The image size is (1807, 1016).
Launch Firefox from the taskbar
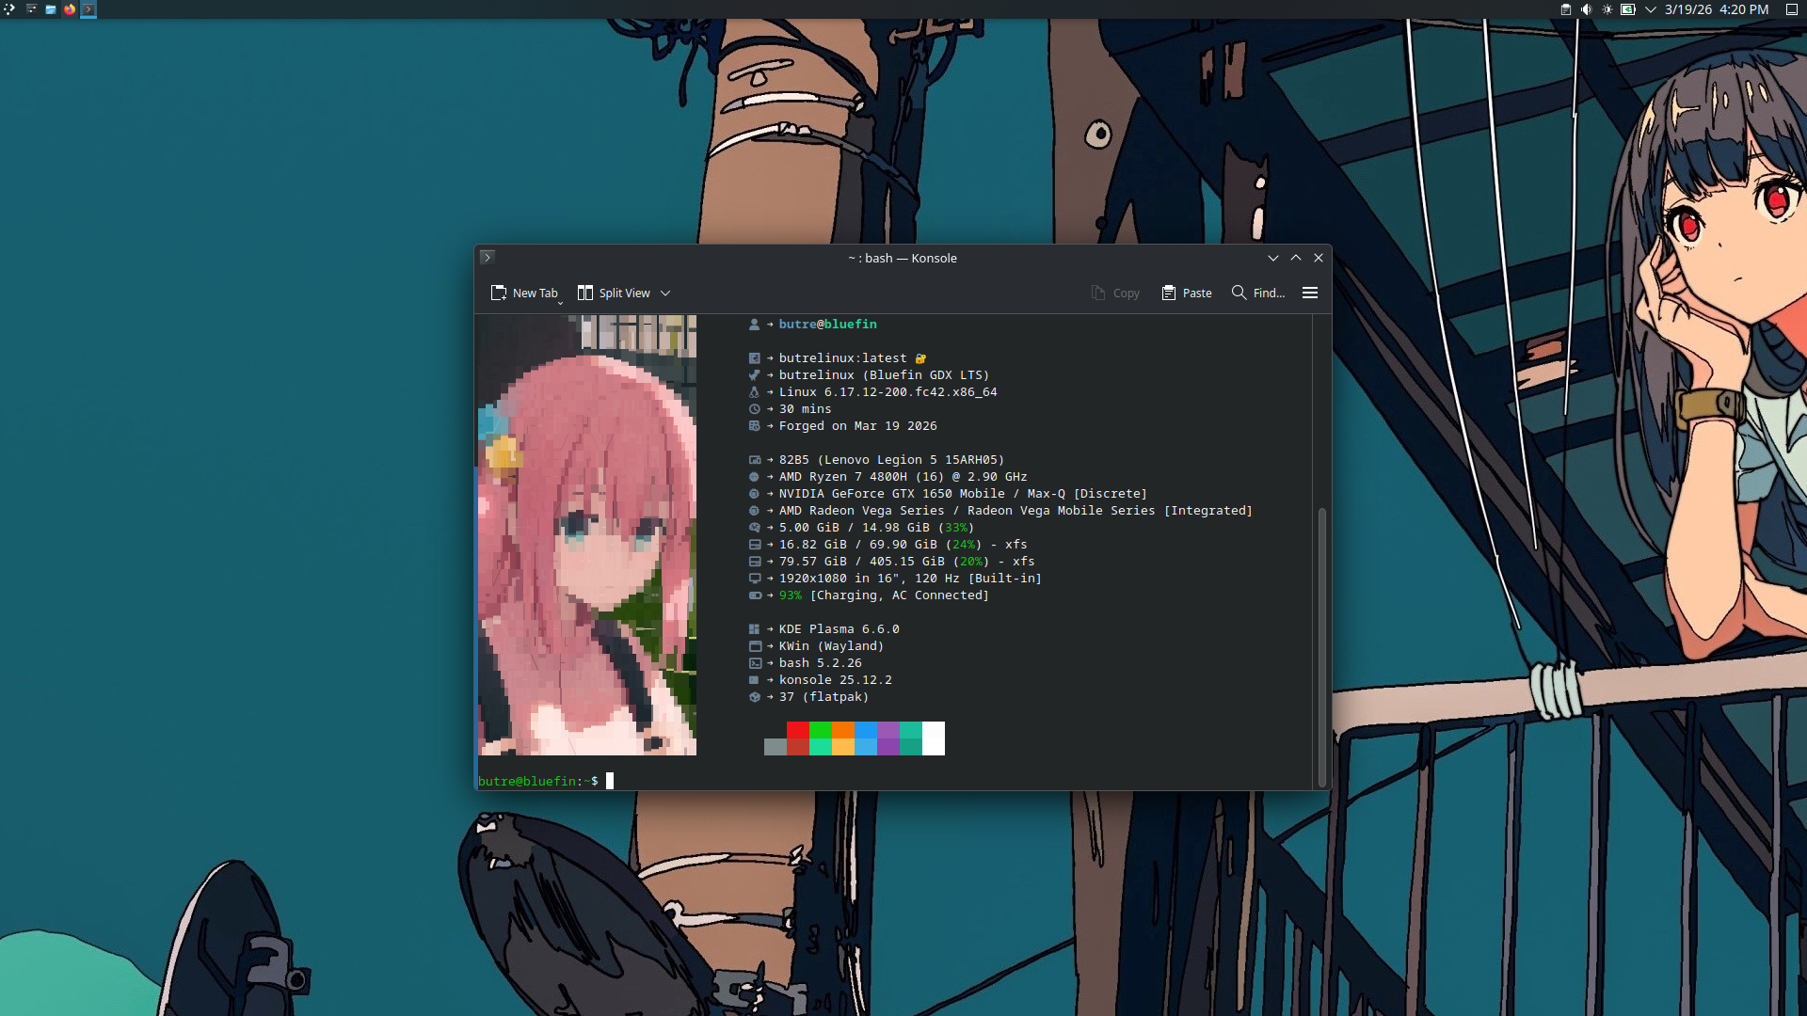click(x=70, y=9)
